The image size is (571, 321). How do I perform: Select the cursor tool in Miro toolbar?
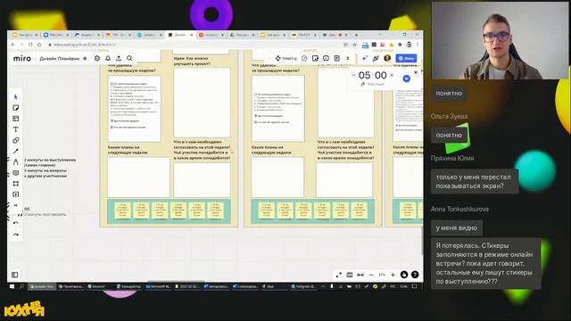16,97
